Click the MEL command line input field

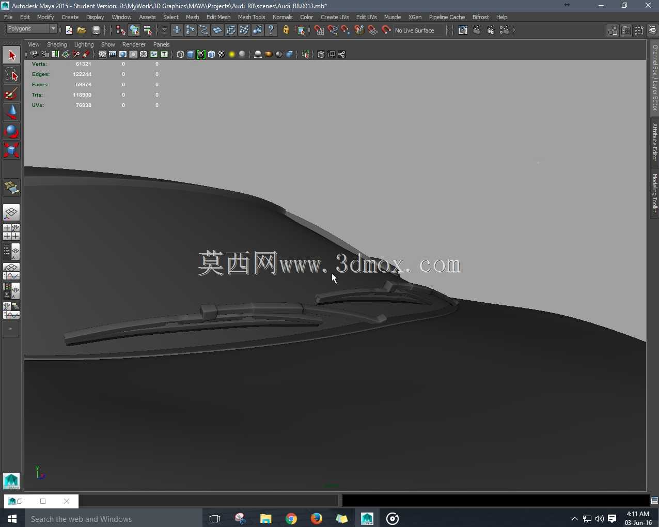[x=208, y=500]
